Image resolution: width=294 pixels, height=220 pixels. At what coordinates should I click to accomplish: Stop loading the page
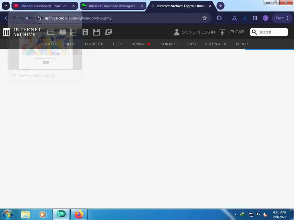(x=27, y=18)
